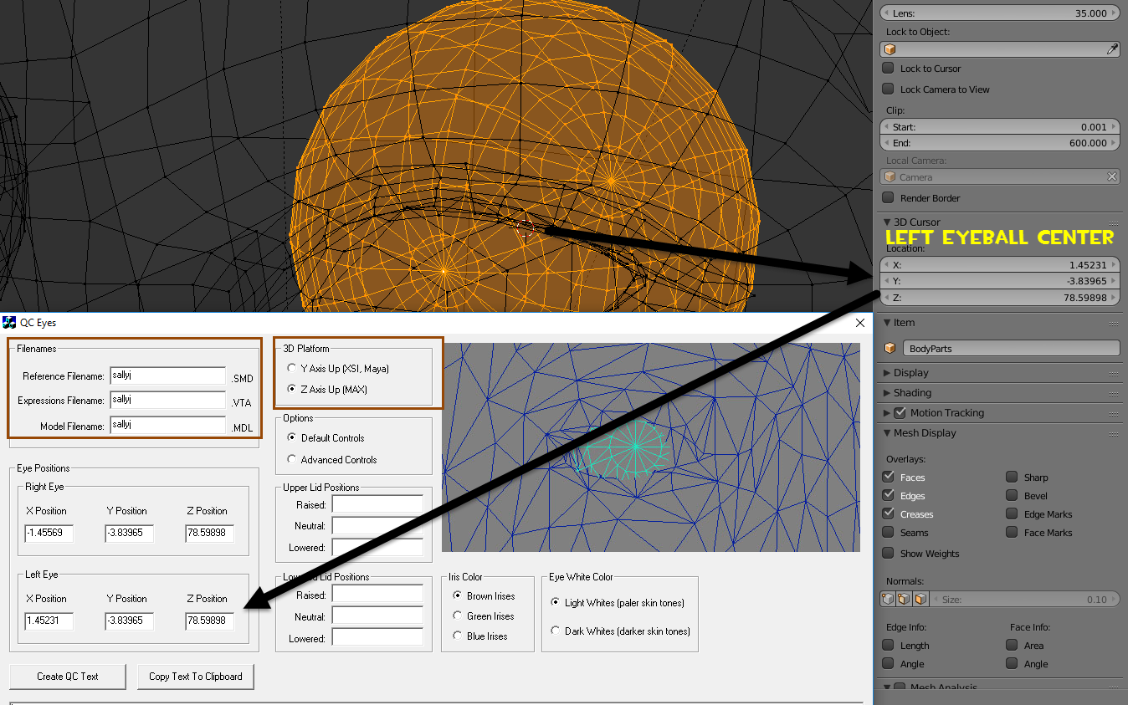Click the Right Eye X Position field

click(49, 534)
